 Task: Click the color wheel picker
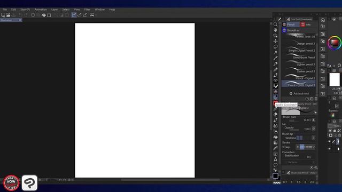coord(335,43)
